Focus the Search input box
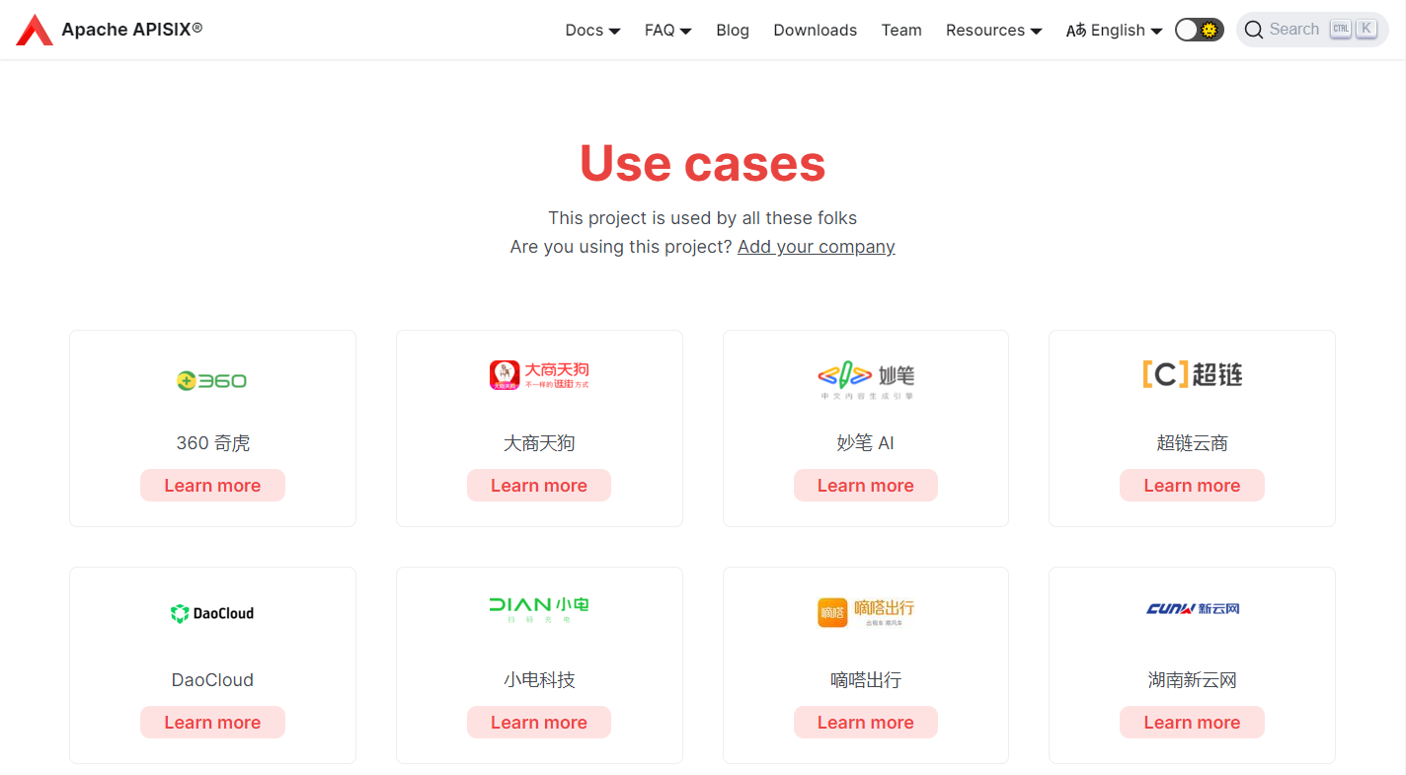Viewport: 1406px width, 775px height. coord(1312,30)
